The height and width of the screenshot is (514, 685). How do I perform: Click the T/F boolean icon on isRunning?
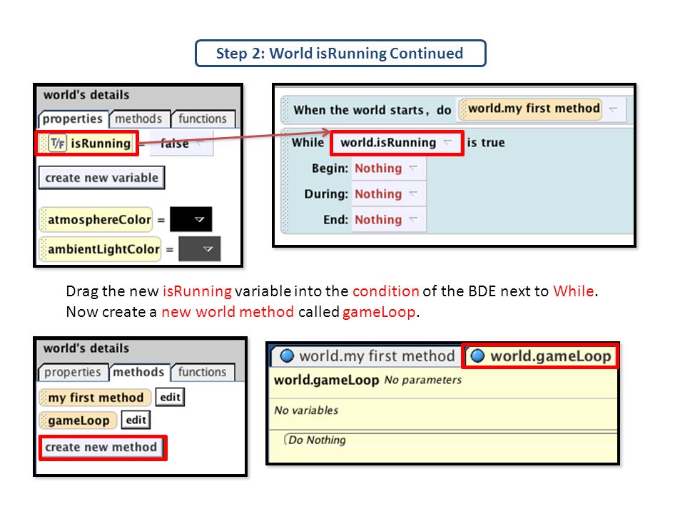point(57,143)
